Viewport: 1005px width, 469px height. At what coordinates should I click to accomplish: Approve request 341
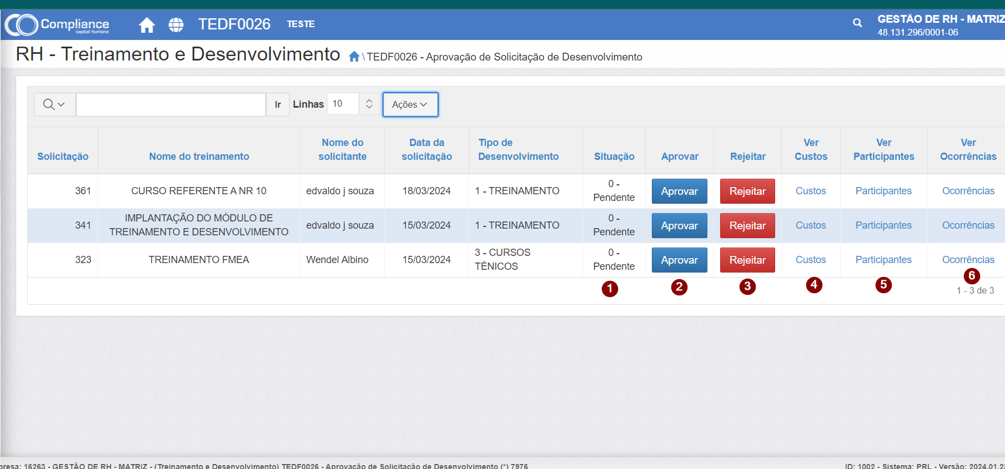click(x=680, y=225)
